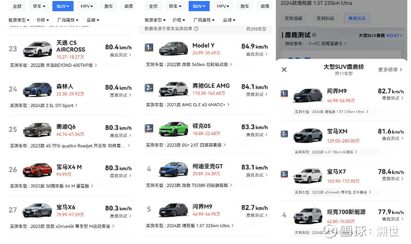Click the 坦克700新能源 speed 77.9 km/h
Screen dimensions: 411x244
(390, 212)
